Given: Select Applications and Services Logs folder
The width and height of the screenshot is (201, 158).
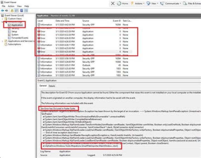Looking at the screenshot, I should click(x=20, y=41).
